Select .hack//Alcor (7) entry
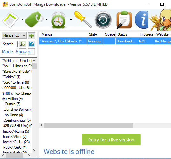This screenshot has height=159, width=171. [x=14, y=137]
